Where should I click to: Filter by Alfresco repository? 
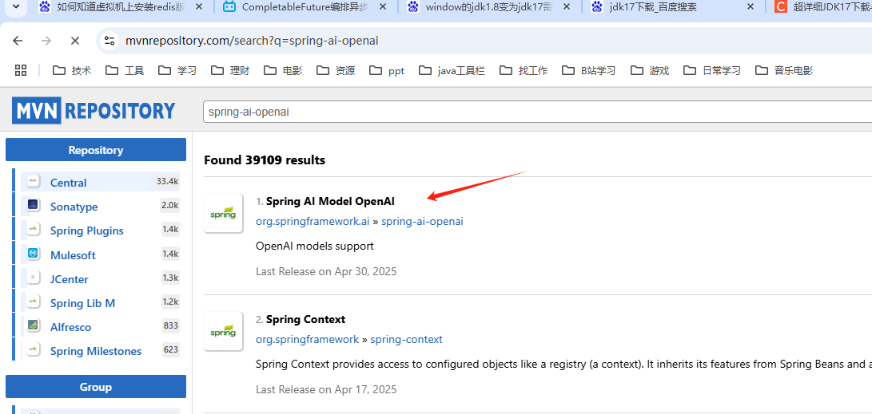click(x=70, y=327)
